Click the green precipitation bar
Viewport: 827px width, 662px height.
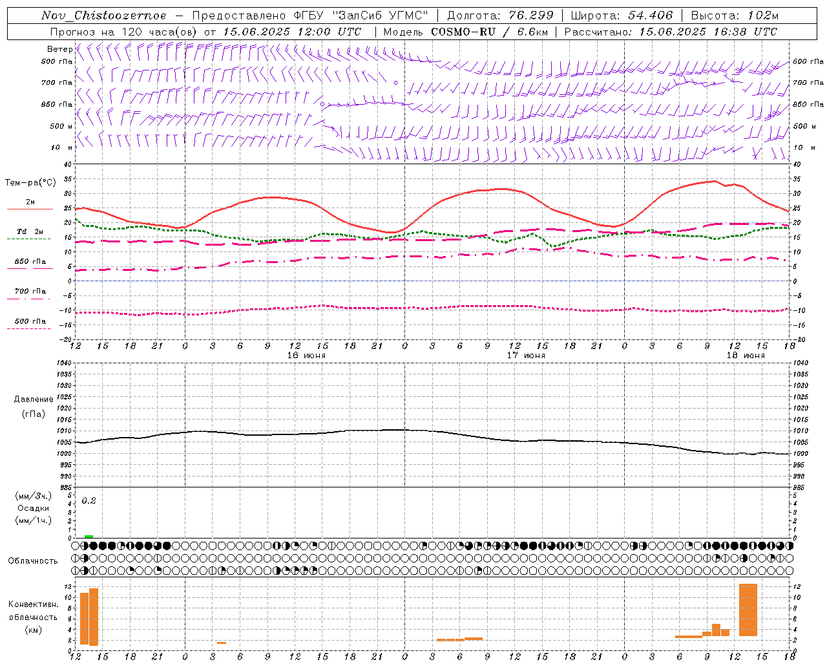point(89,537)
